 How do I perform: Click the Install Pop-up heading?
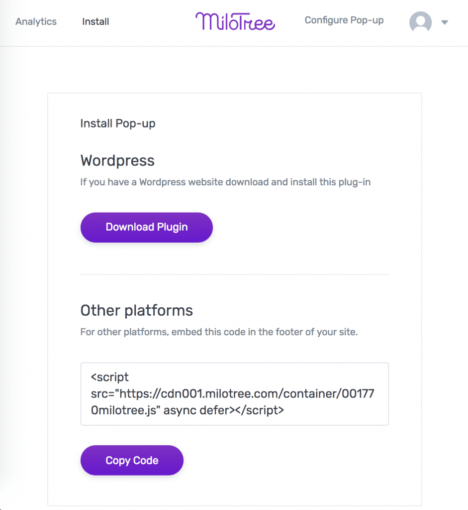pos(117,123)
